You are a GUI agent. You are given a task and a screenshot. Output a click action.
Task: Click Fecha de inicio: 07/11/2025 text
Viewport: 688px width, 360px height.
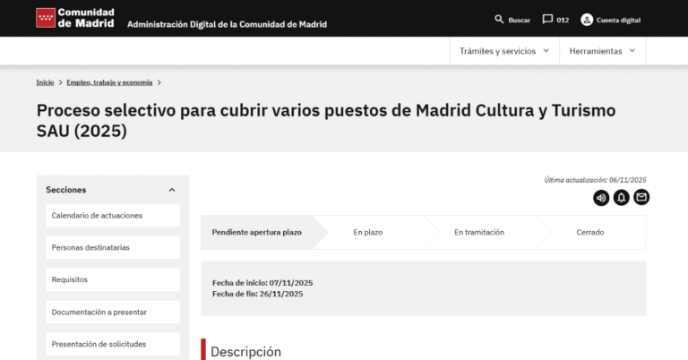tap(262, 283)
